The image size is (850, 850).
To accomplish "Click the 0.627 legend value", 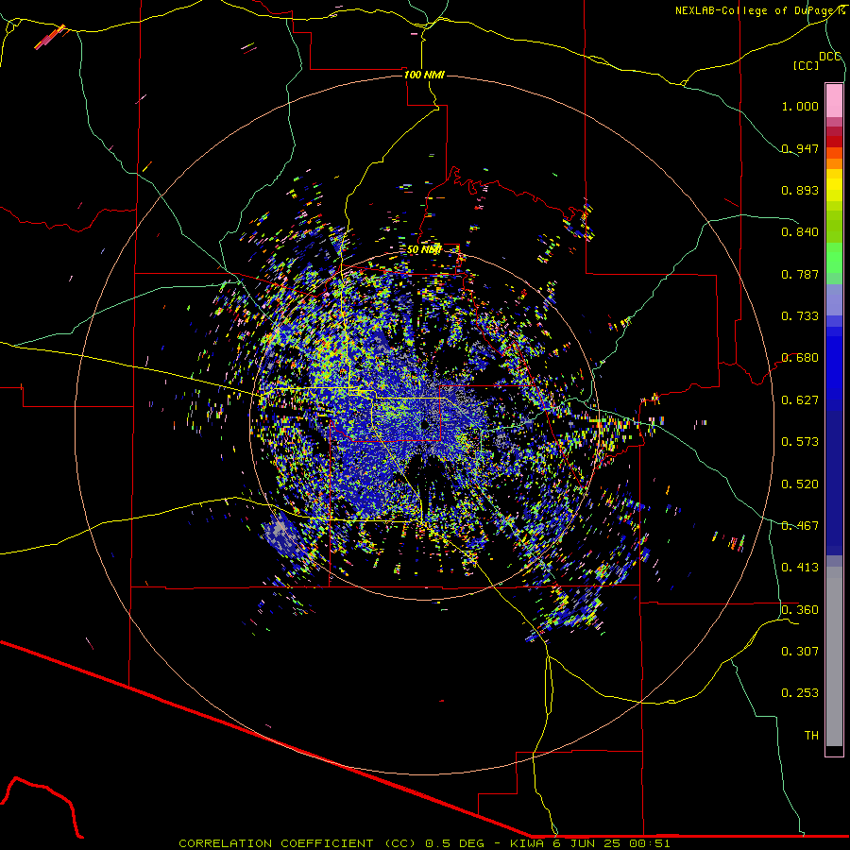I will [x=800, y=400].
